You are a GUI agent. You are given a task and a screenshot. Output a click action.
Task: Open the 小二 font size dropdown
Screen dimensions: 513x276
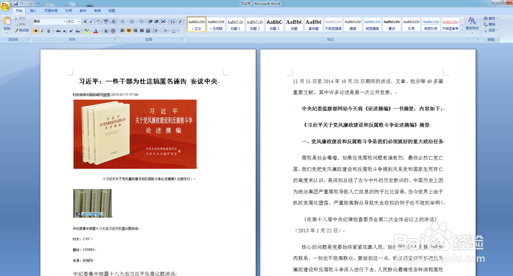(80, 22)
